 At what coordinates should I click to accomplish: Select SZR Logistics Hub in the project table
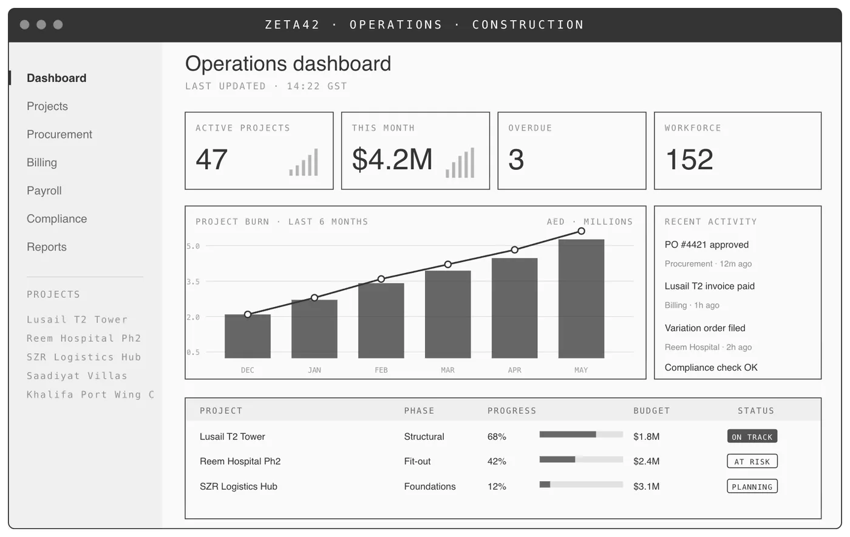pyautogui.click(x=239, y=487)
